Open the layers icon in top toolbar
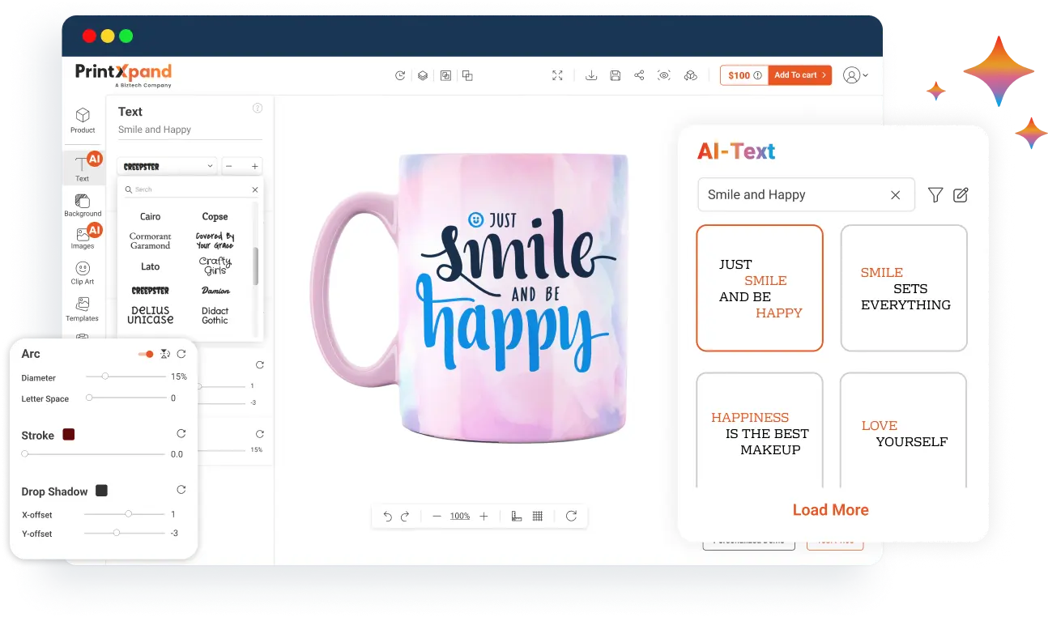This screenshot has width=1048, height=617. click(x=423, y=75)
